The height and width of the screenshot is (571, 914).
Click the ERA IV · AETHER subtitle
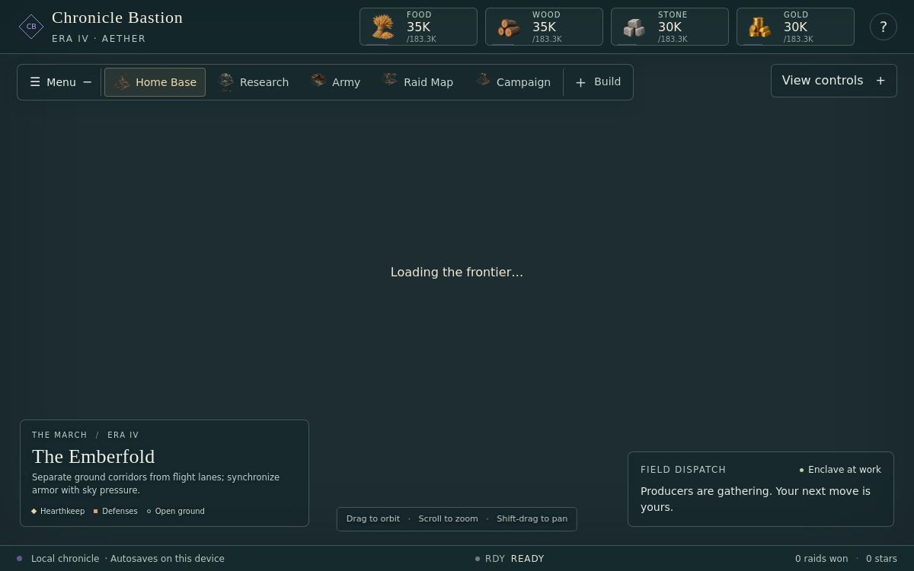[99, 39]
